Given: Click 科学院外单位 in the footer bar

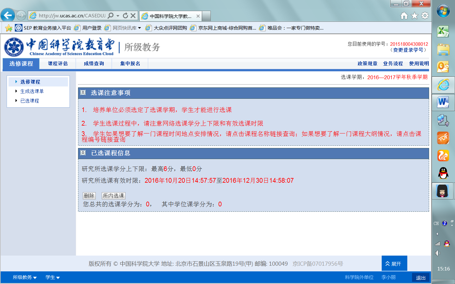Looking at the screenshot, I should [359, 277].
